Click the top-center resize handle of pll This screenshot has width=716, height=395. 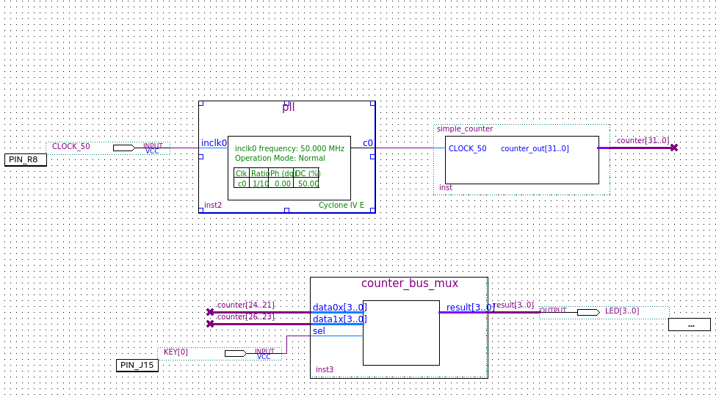point(286,104)
